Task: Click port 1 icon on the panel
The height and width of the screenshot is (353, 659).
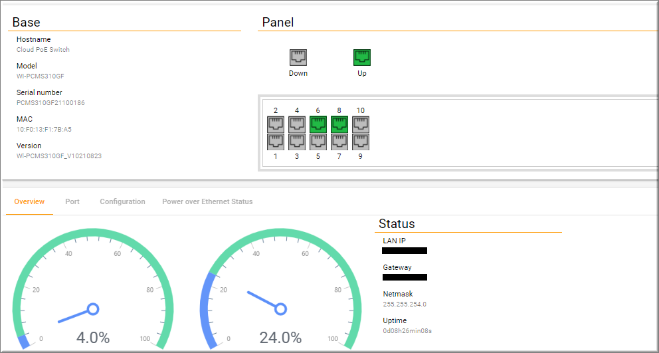Action: [276, 142]
